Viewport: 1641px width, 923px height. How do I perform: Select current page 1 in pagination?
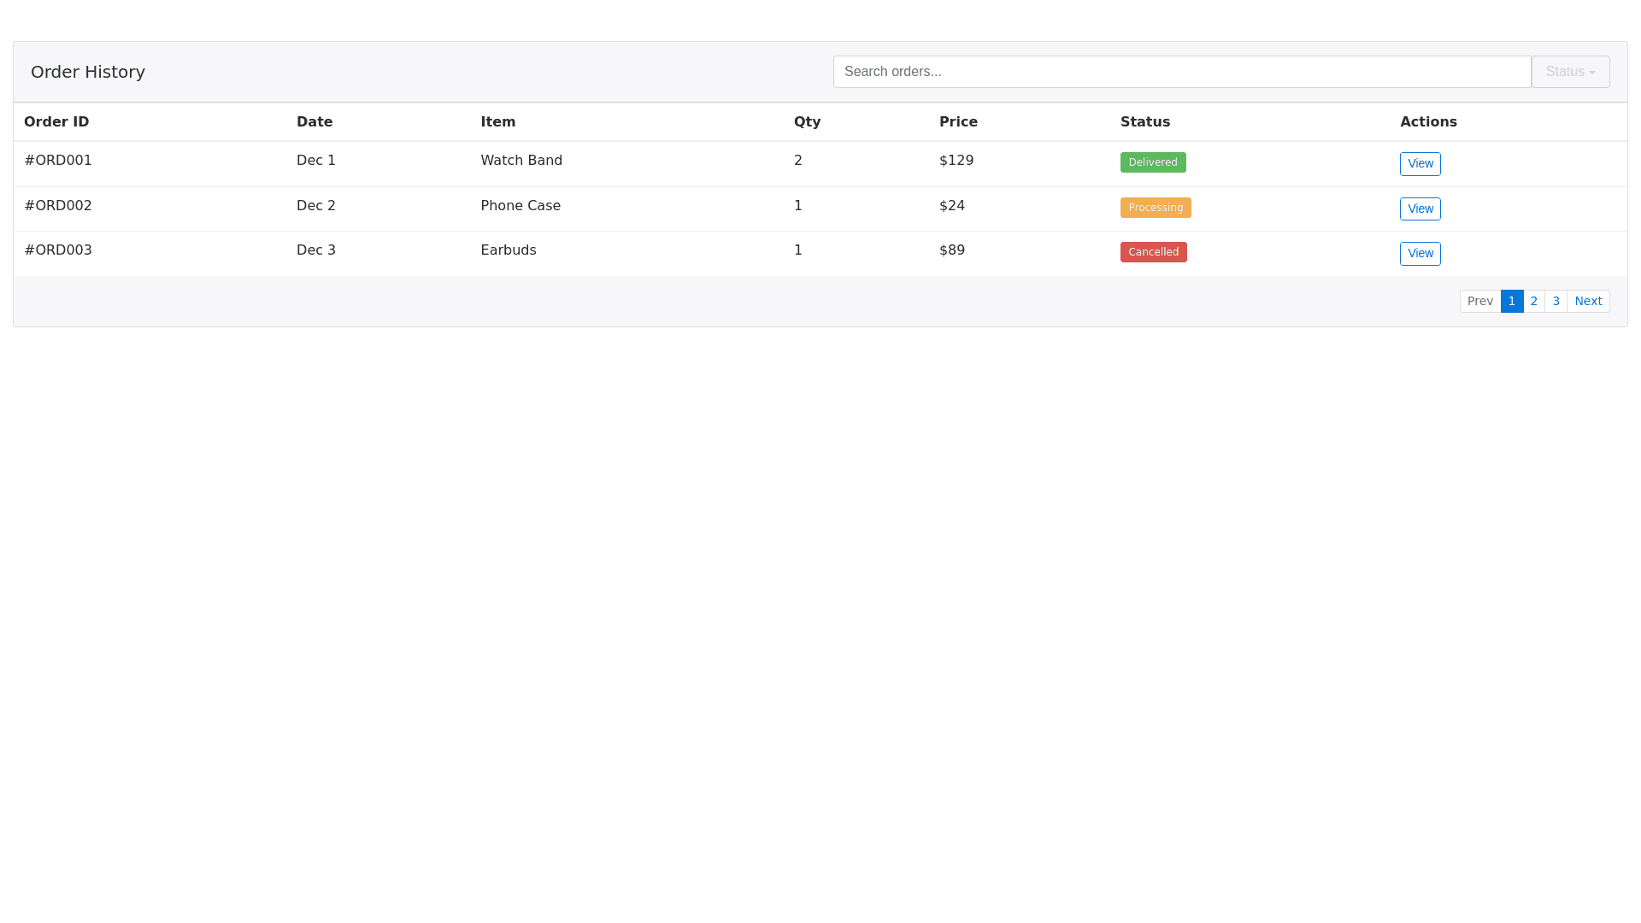coord(1511,302)
